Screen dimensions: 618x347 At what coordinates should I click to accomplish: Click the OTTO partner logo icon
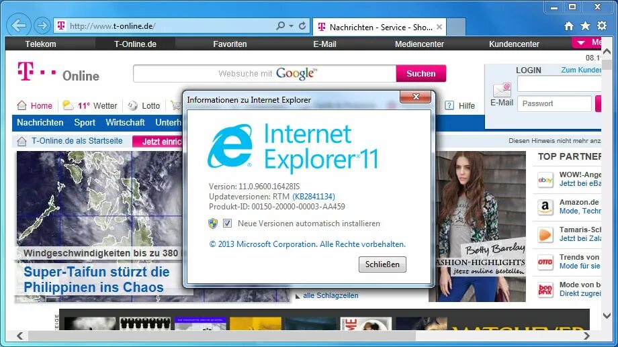tap(545, 262)
